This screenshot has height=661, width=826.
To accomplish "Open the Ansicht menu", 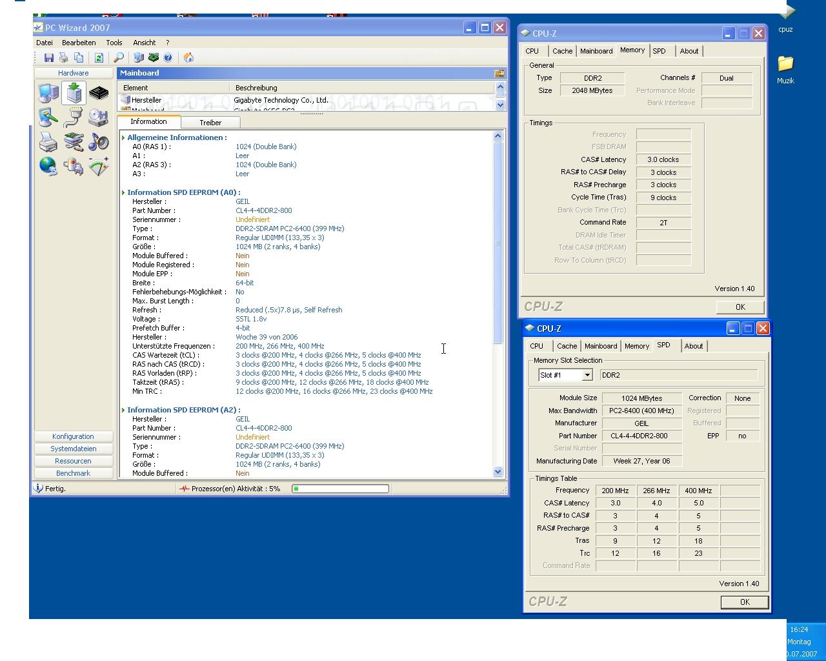I will 145,43.
